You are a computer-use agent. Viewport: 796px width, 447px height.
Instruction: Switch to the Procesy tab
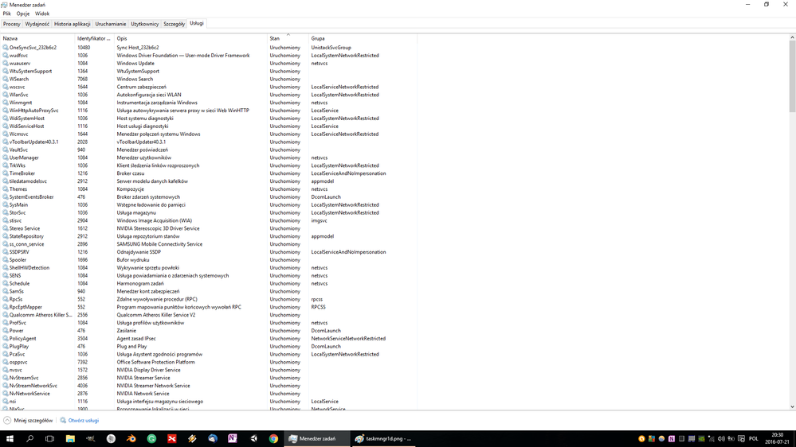(12, 24)
